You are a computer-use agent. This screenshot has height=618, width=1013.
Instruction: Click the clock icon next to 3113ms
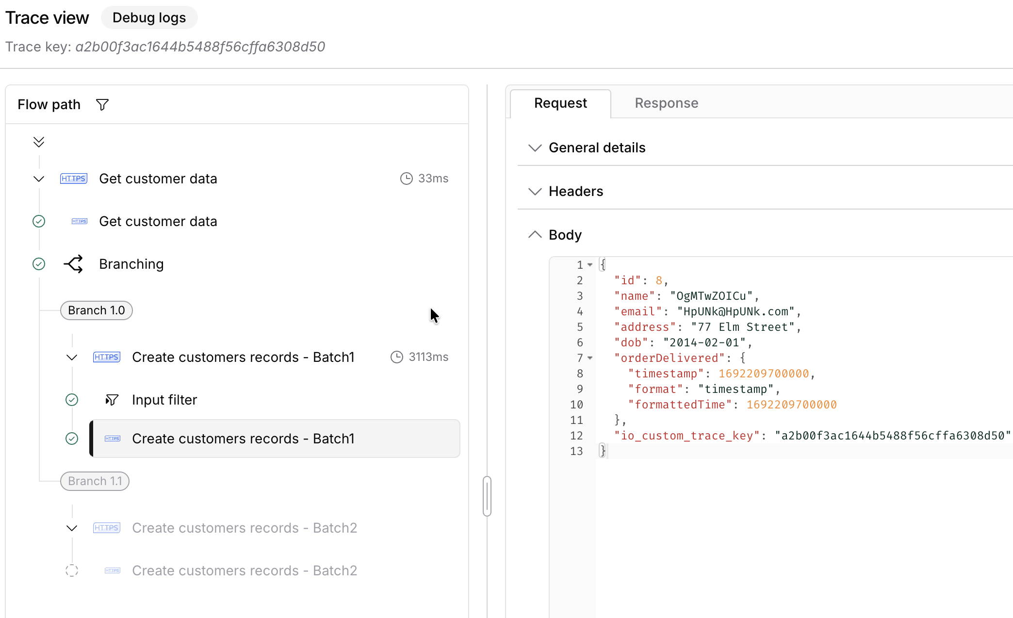(x=397, y=357)
